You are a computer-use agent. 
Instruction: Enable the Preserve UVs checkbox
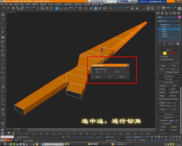pyautogui.click(x=161, y=123)
